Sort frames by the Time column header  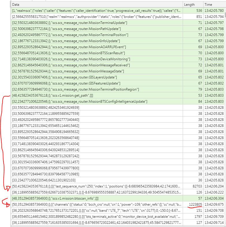(214, 5)
